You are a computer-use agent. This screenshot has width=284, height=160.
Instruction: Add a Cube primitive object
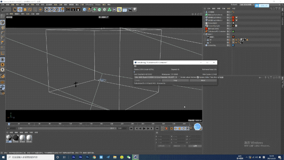(84, 10)
